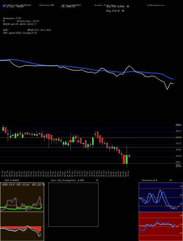This screenshot has width=183, height=241.
Task: Click the 'SI 14/3: 54.6 / 53.97' line
Action: (28, 21)
